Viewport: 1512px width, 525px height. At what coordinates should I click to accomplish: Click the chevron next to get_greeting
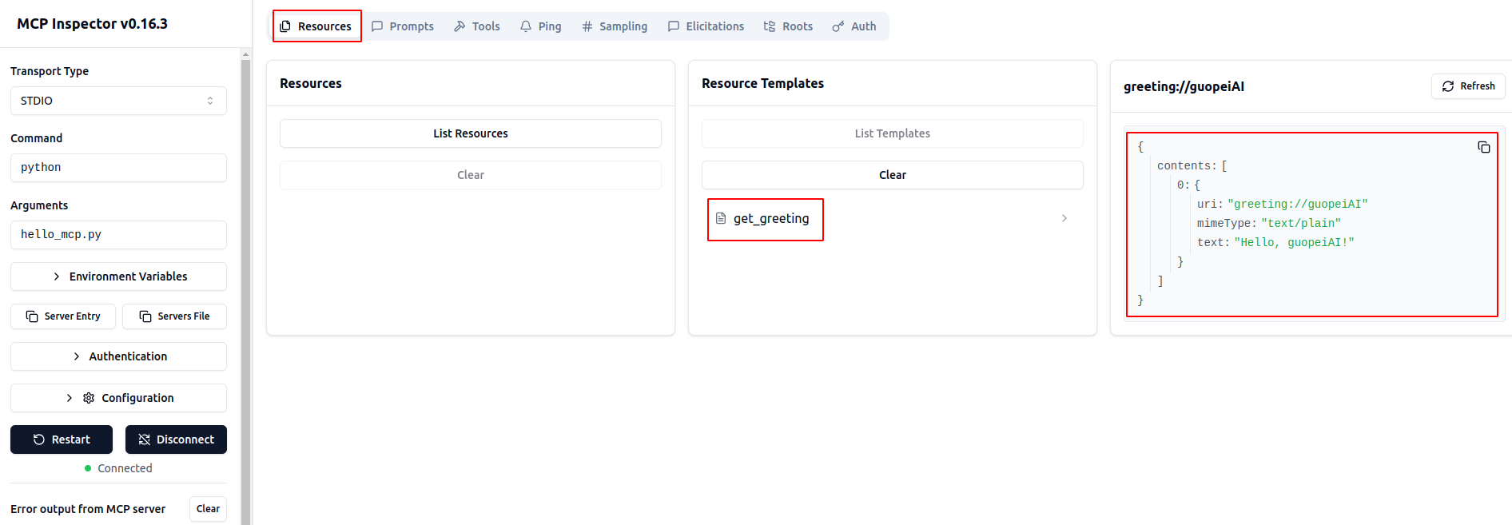click(x=1064, y=218)
